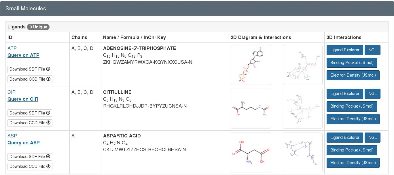394x175 pixels.
Task: Open the ATP ligand ID link
Action: [12, 48]
